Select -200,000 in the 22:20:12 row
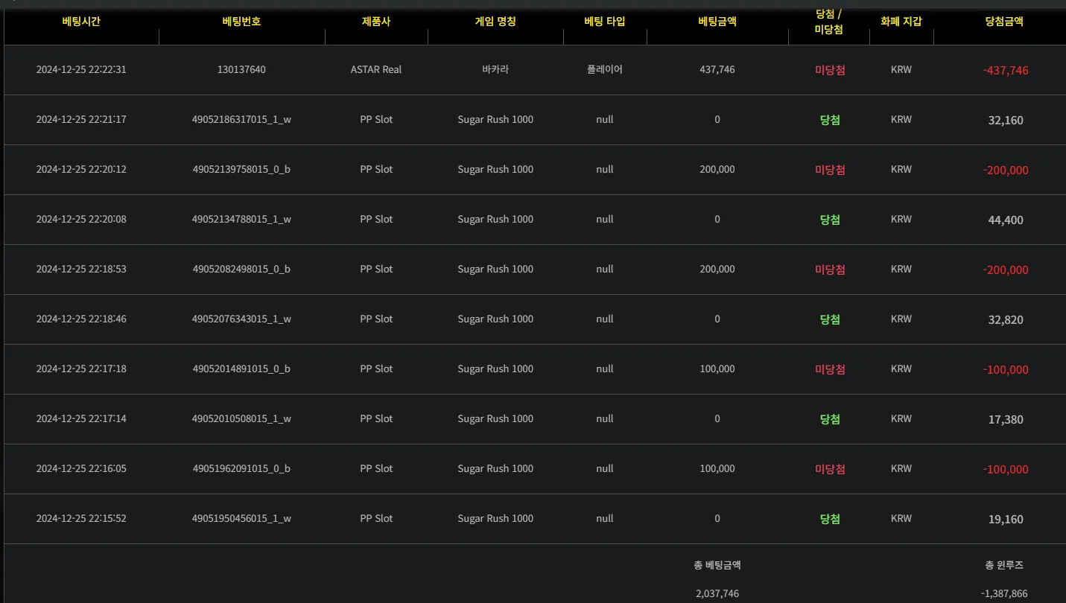This screenshot has width=1066, height=603. [x=1006, y=170]
